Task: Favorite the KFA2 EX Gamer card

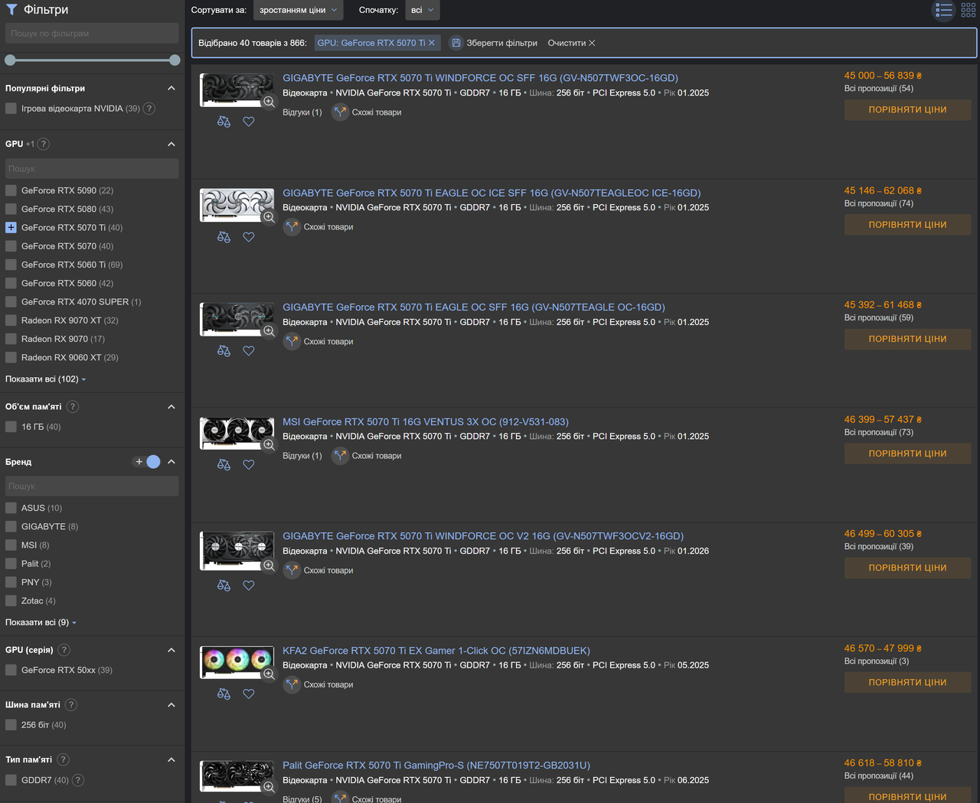Action: [249, 694]
